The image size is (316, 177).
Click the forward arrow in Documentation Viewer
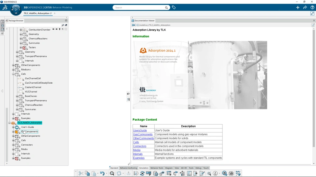137,25
